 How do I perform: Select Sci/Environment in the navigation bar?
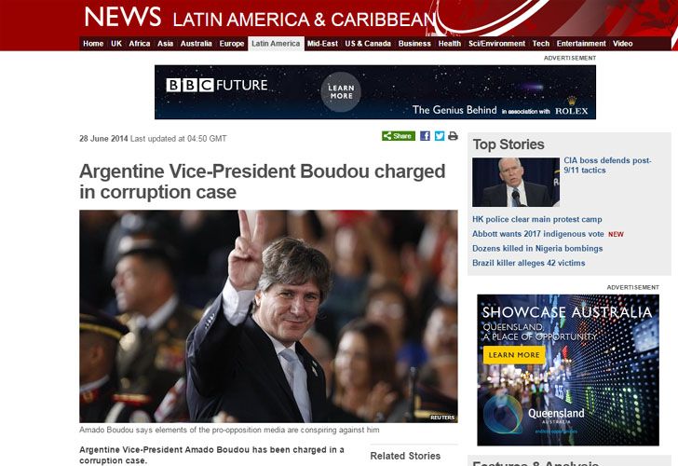496,44
